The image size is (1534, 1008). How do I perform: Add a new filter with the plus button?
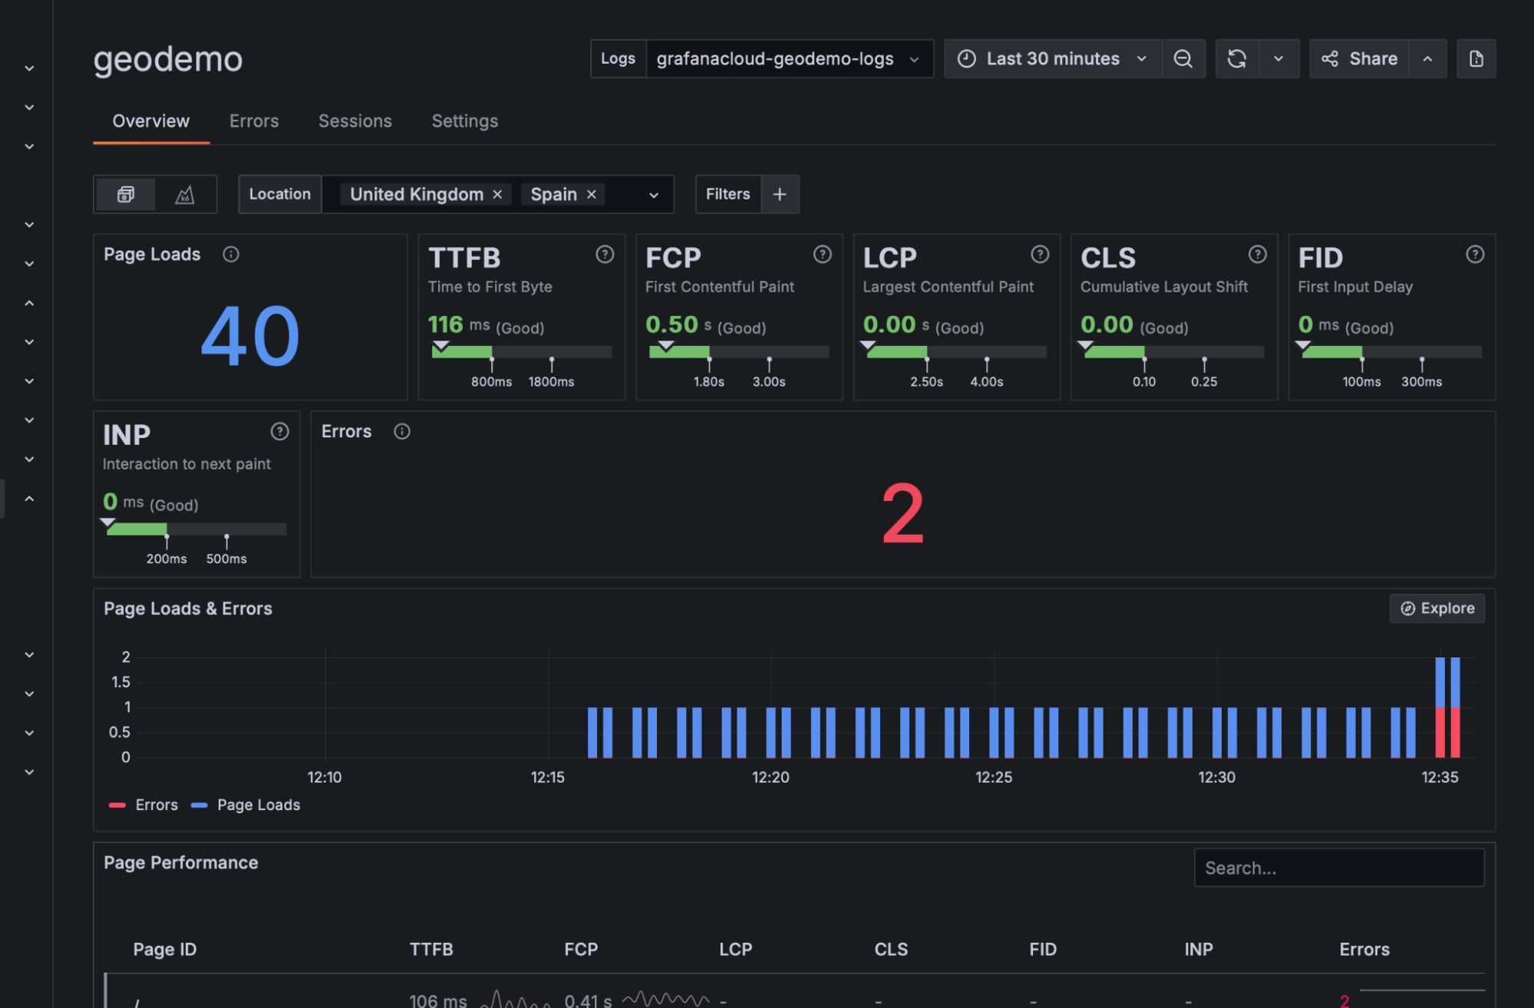tap(780, 194)
